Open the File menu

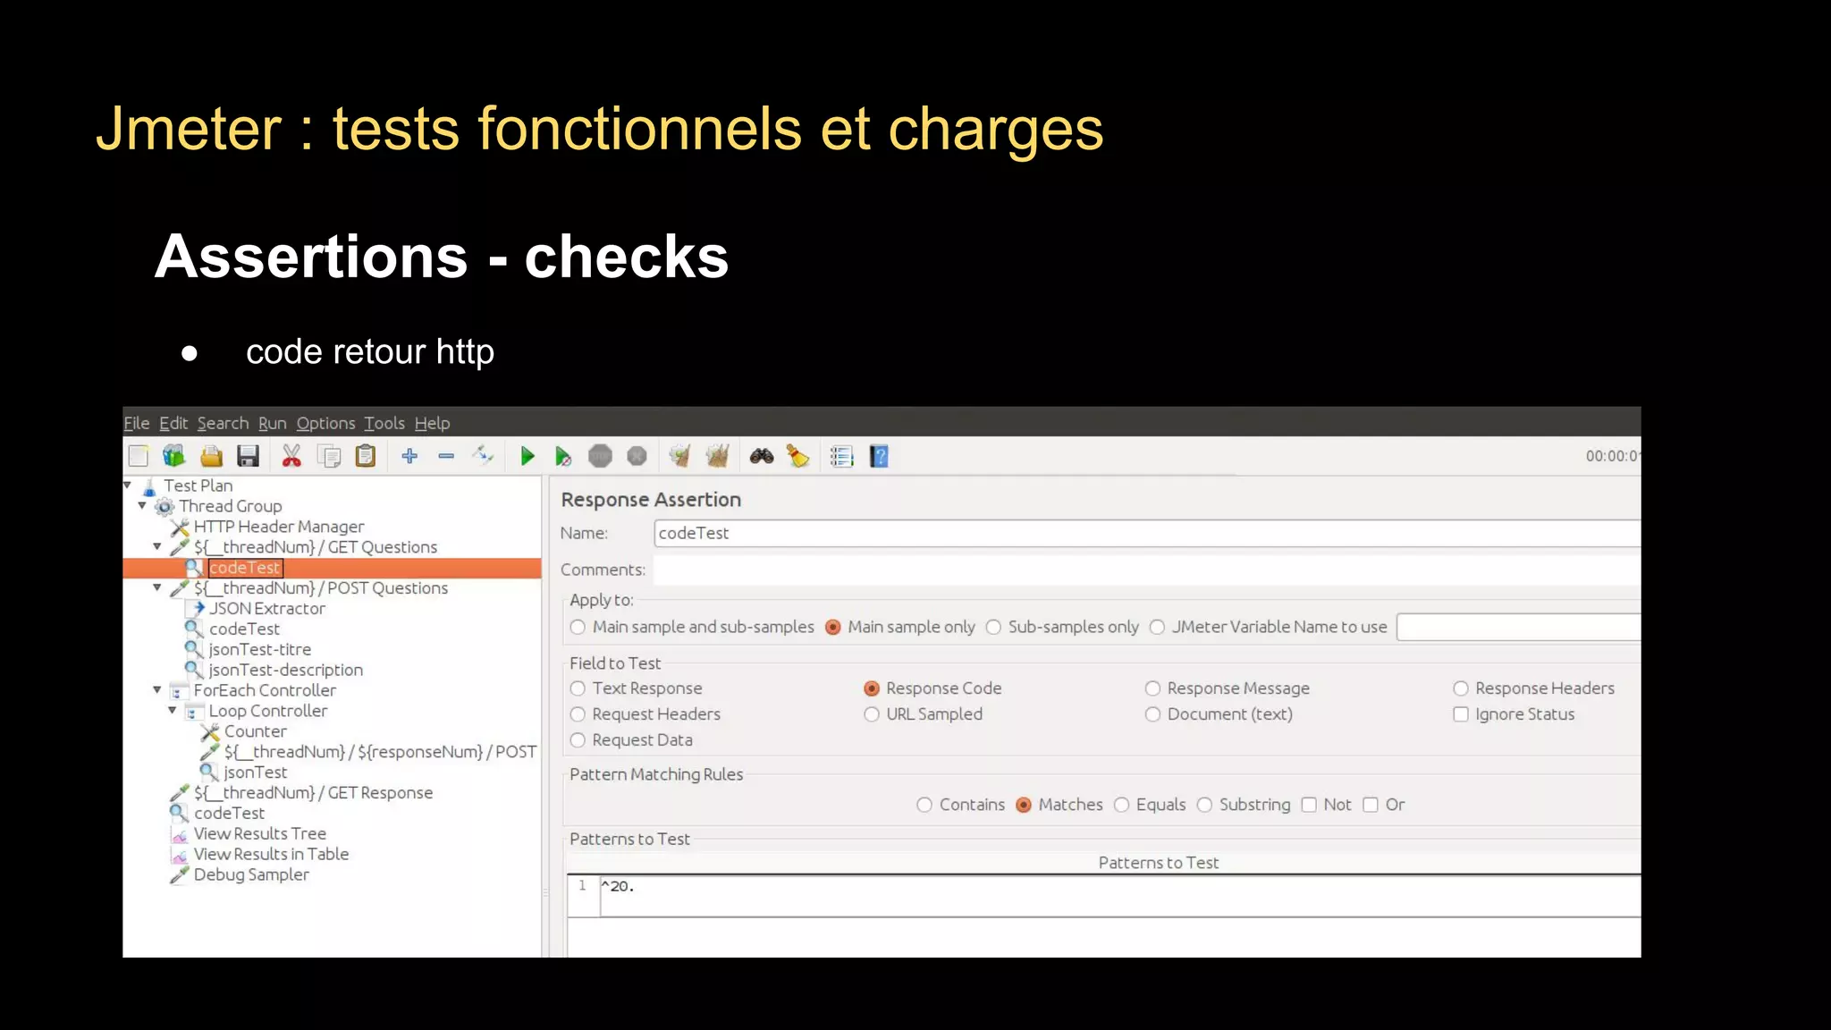[137, 424]
